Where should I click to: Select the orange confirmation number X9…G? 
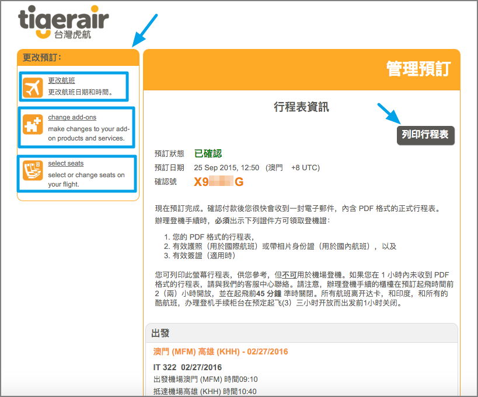(x=218, y=182)
